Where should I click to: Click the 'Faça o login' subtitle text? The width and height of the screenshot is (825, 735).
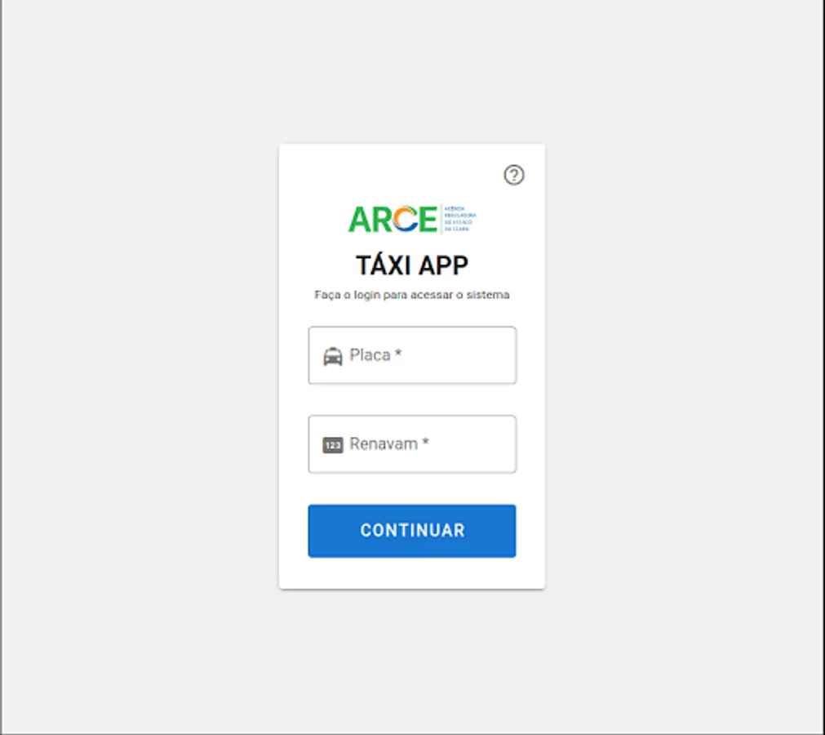click(412, 295)
